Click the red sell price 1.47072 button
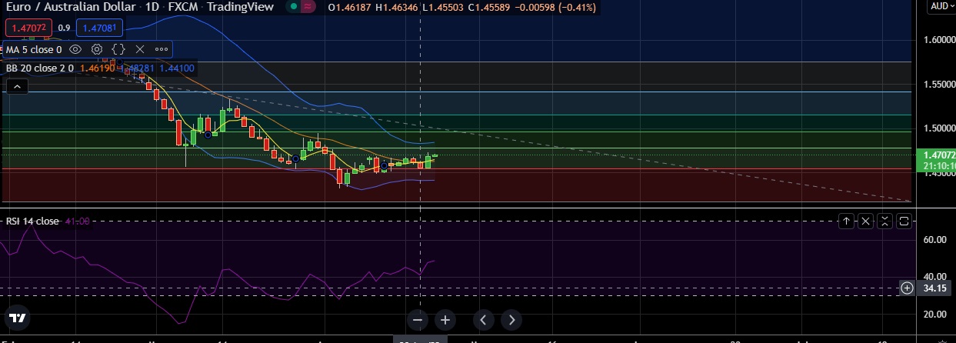Image resolution: width=956 pixels, height=343 pixels. tap(29, 28)
